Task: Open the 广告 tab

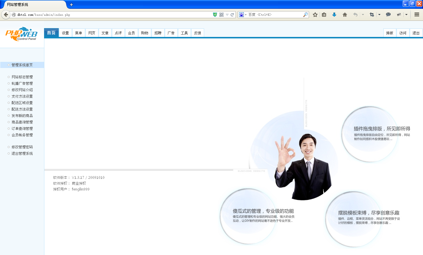Action: tap(171, 33)
